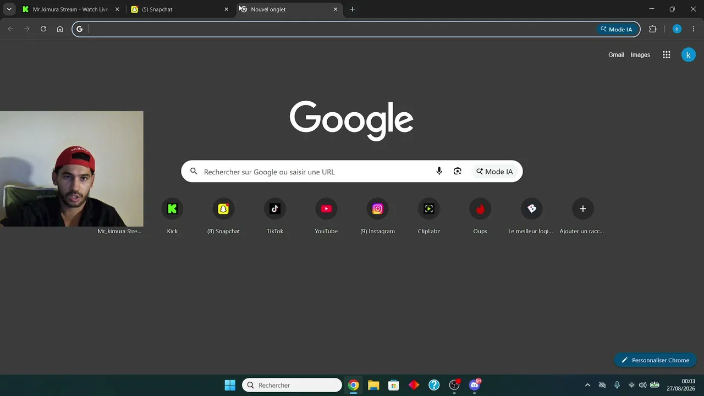Open Microsoft Store from the taskbar
This screenshot has width=704, height=396.
393,385
